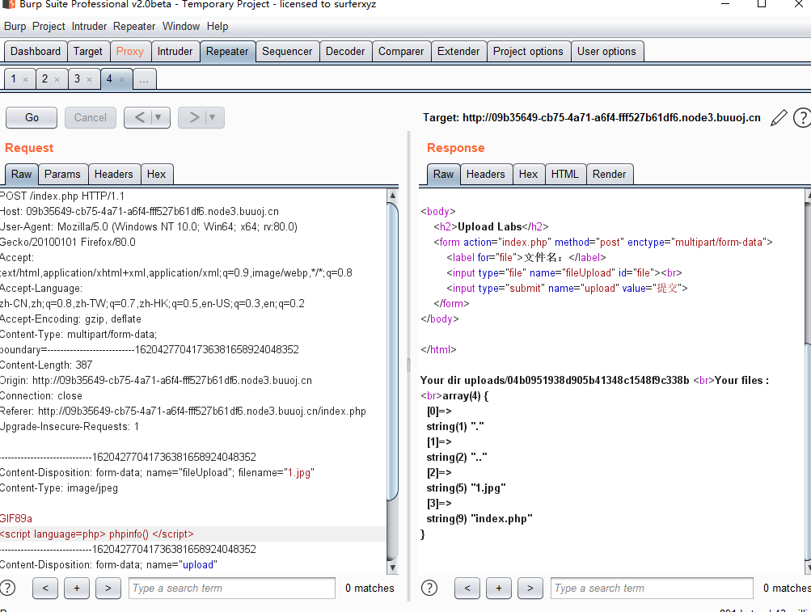Click the edit target pencil icon
811x612 pixels.
coord(779,118)
